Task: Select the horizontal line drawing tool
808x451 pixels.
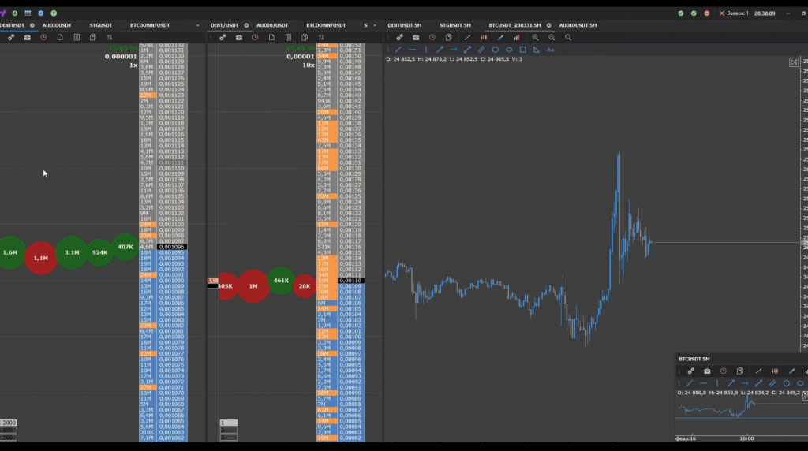Action: point(412,50)
